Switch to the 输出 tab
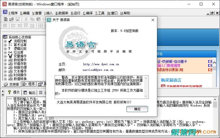220x138 pixels. pyautogui.click(x=29, y=92)
